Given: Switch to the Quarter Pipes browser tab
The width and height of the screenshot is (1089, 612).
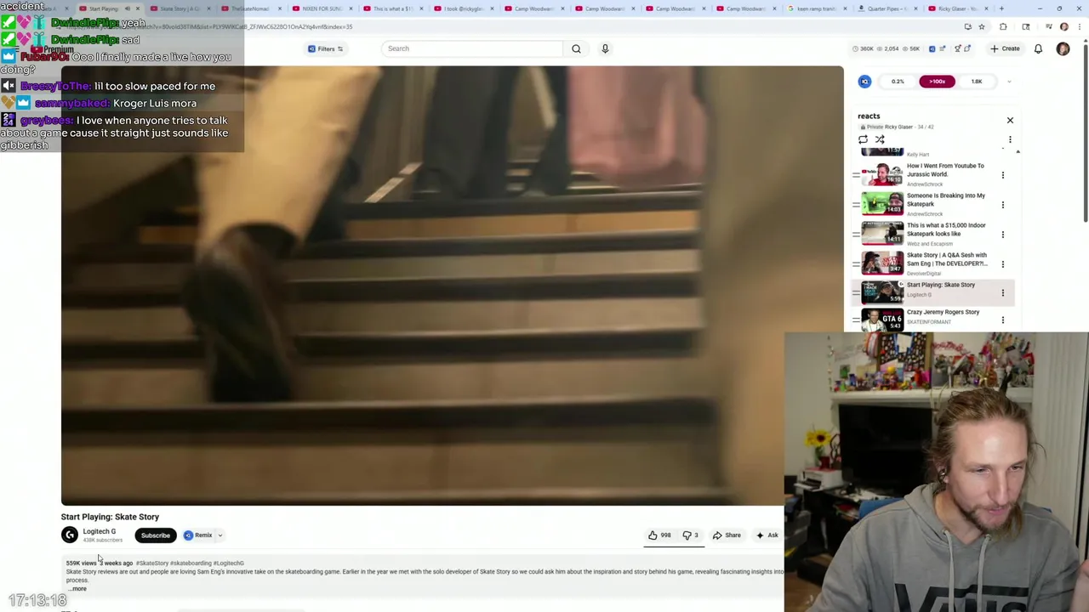Looking at the screenshot, I should click(887, 8).
